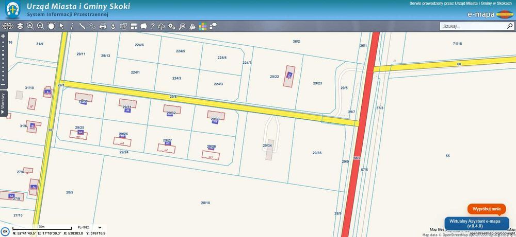Open the help question mark
Viewport: 516px width, 237px height.
(x=153, y=26)
